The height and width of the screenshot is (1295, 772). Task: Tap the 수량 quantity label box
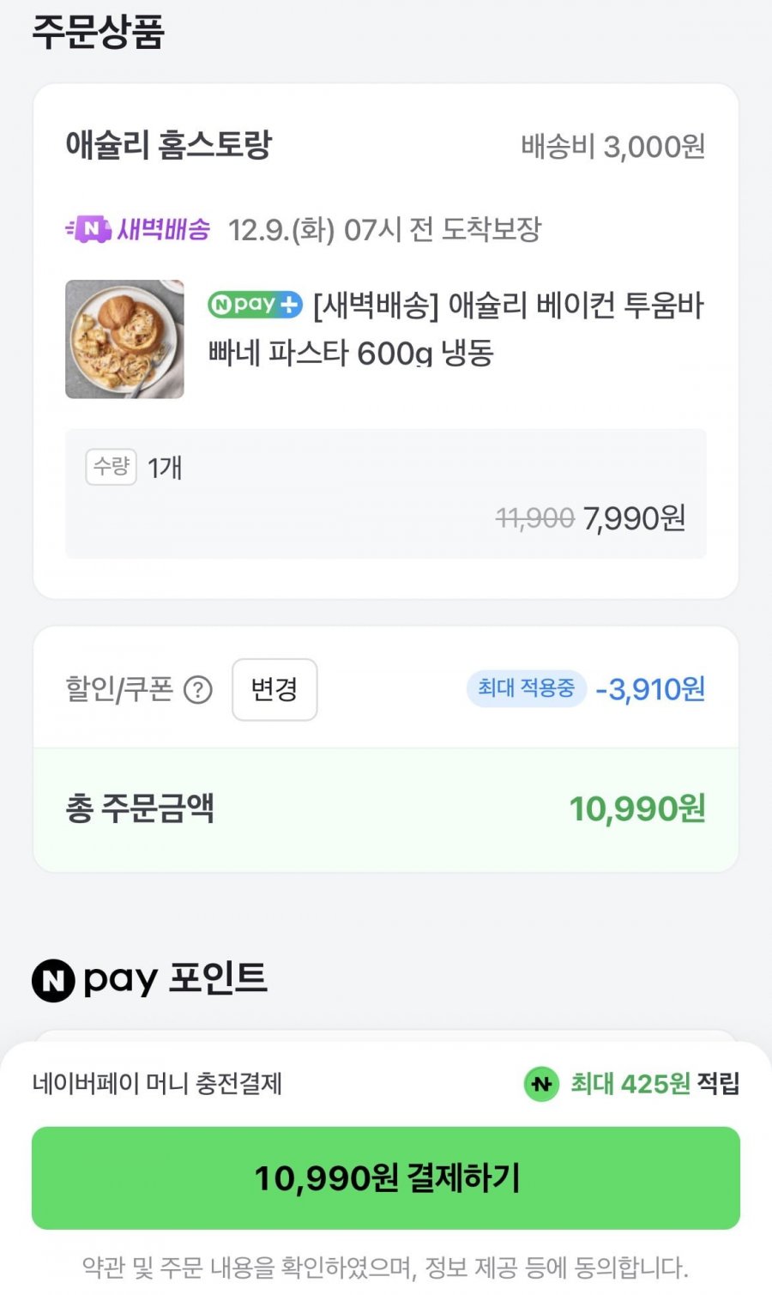pos(112,467)
